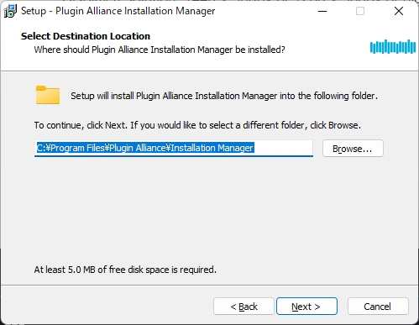Cancel the installation
The width and height of the screenshot is (419, 325).
click(378, 307)
